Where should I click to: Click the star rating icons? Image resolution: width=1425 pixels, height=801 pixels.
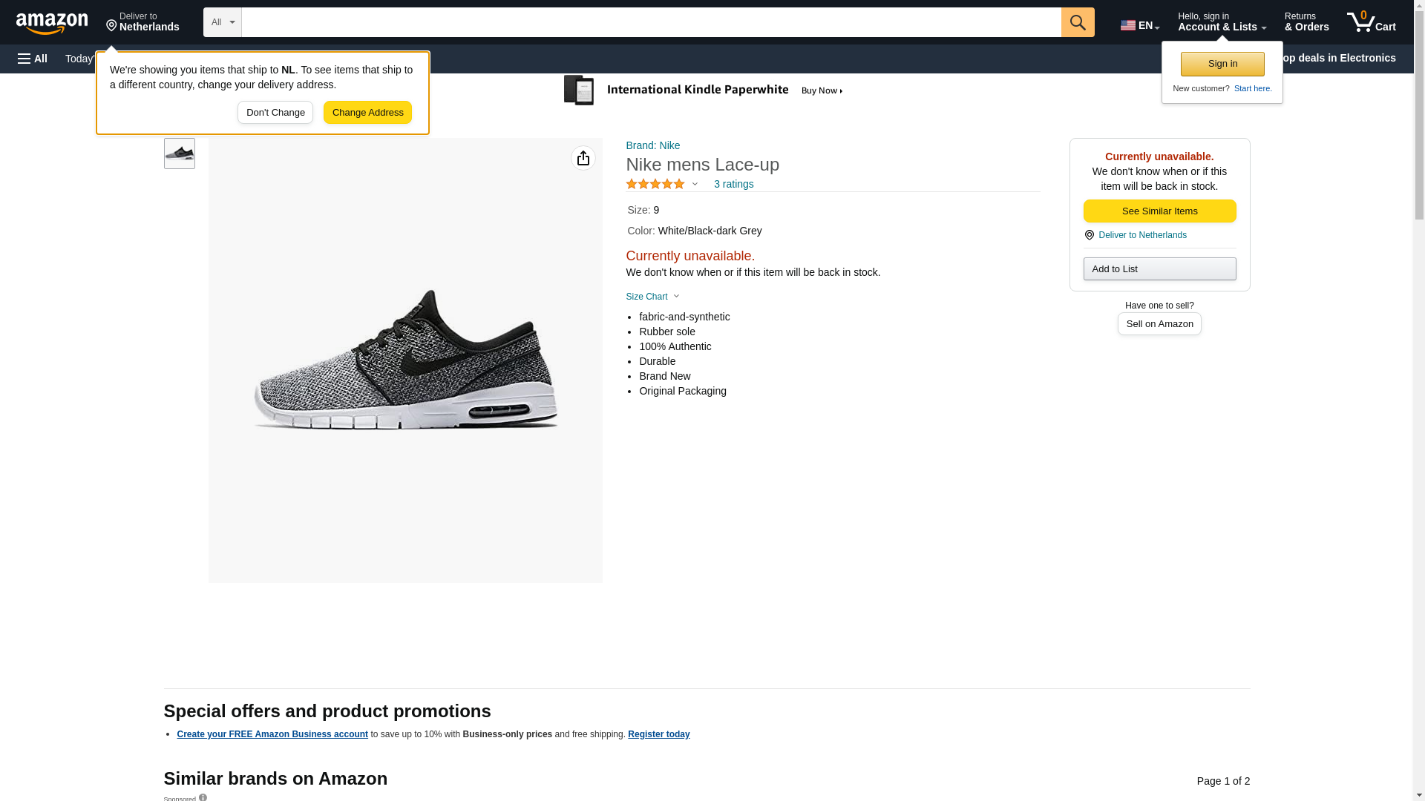(x=655, y=184)
